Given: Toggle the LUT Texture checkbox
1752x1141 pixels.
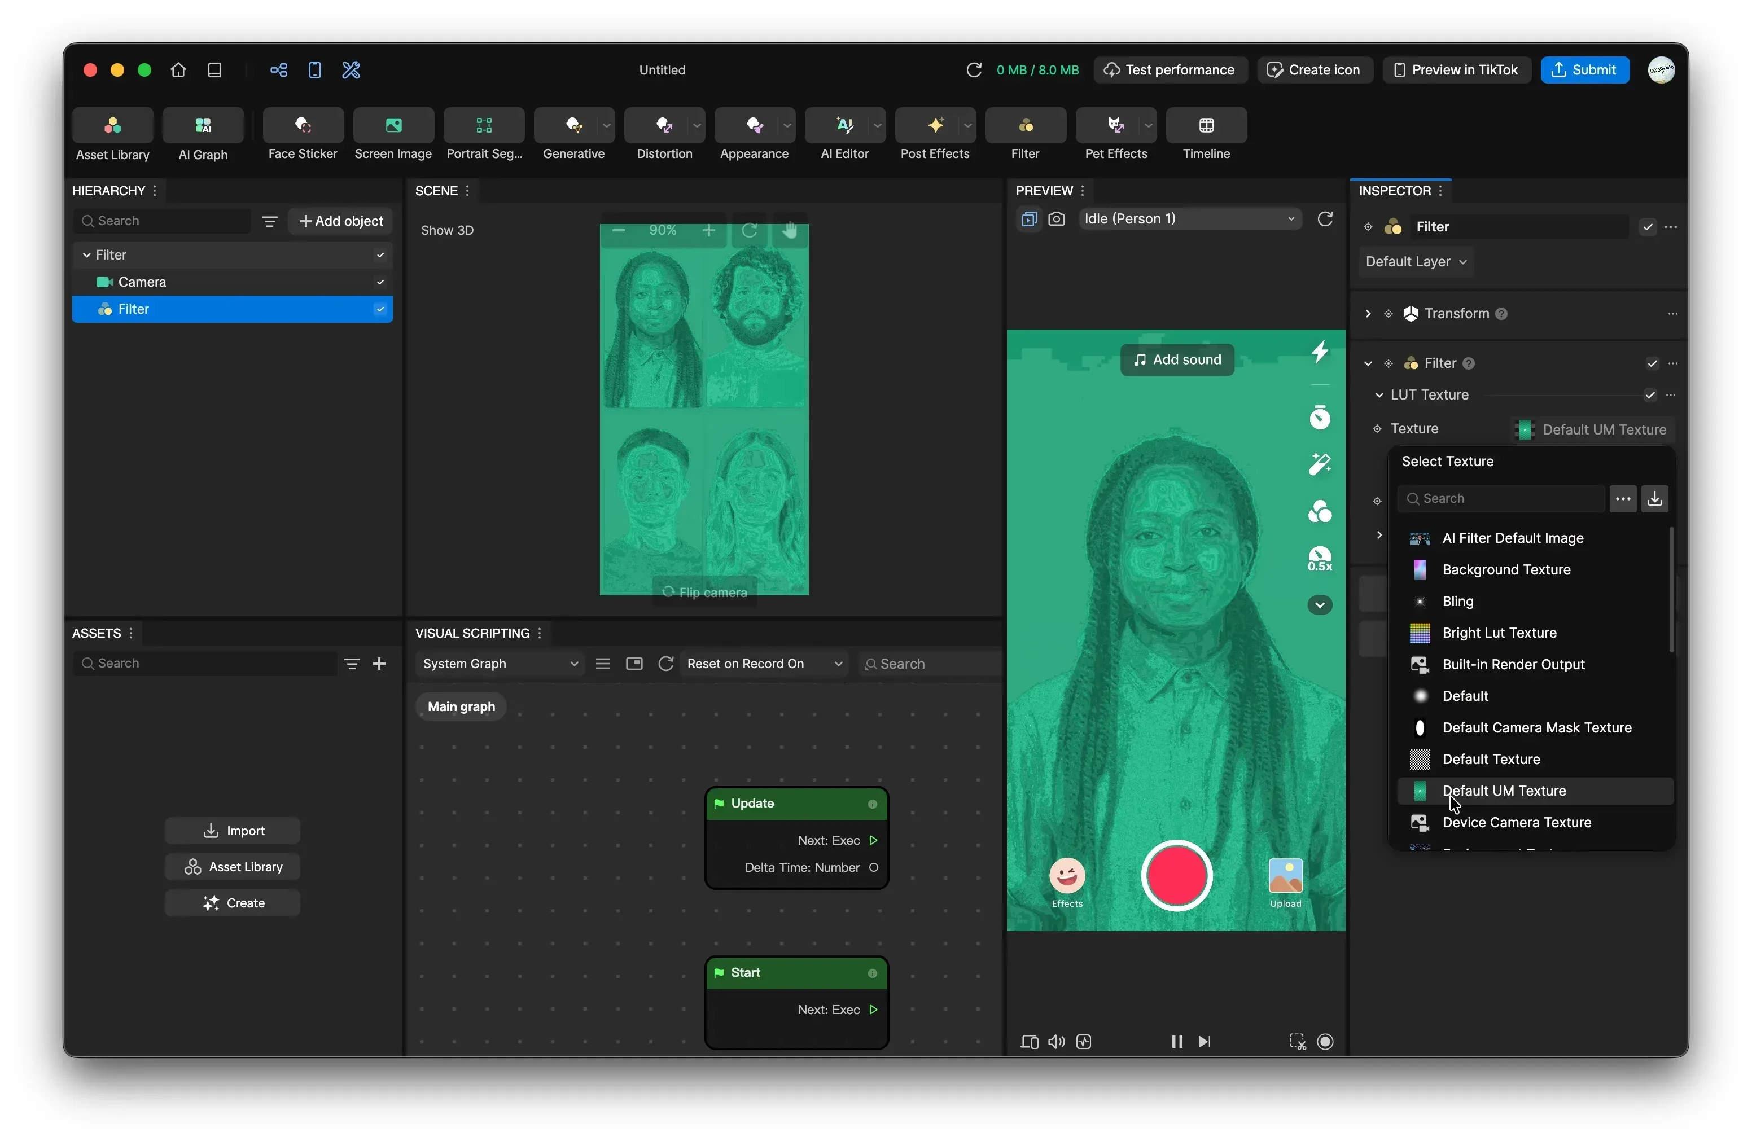Looking at the screenshot, I should click(1650, 396).
